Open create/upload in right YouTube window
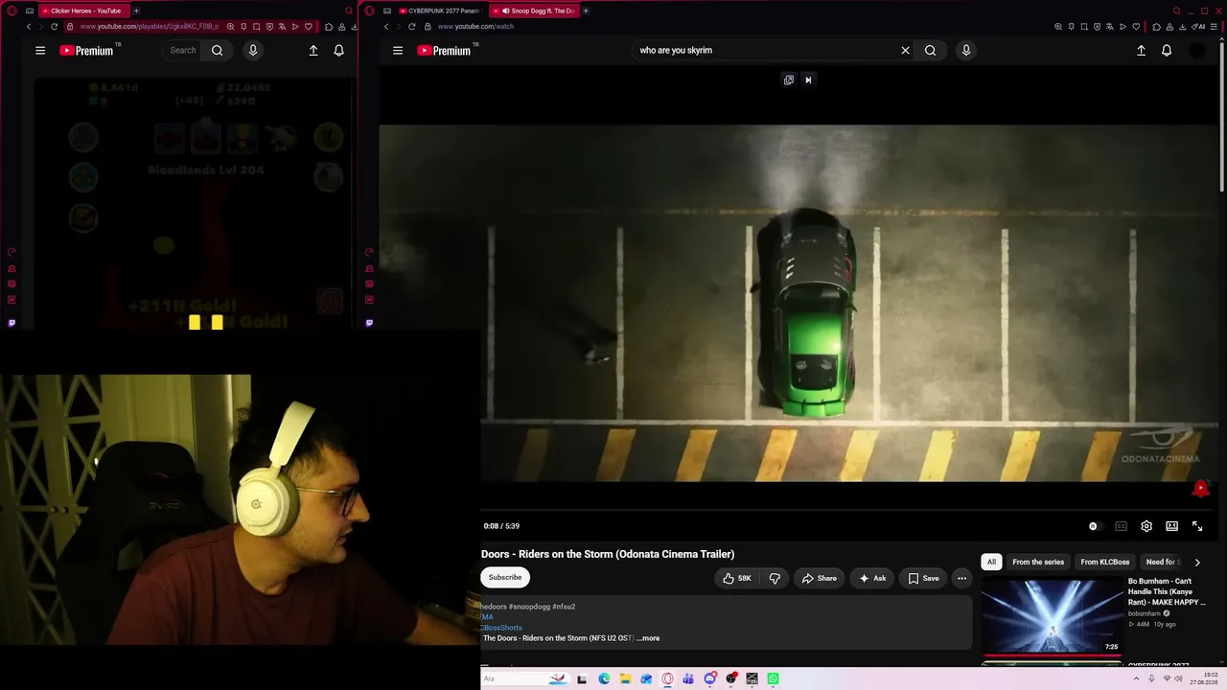This screenshot has width=1227, height=690. [x=1141, y=51]
